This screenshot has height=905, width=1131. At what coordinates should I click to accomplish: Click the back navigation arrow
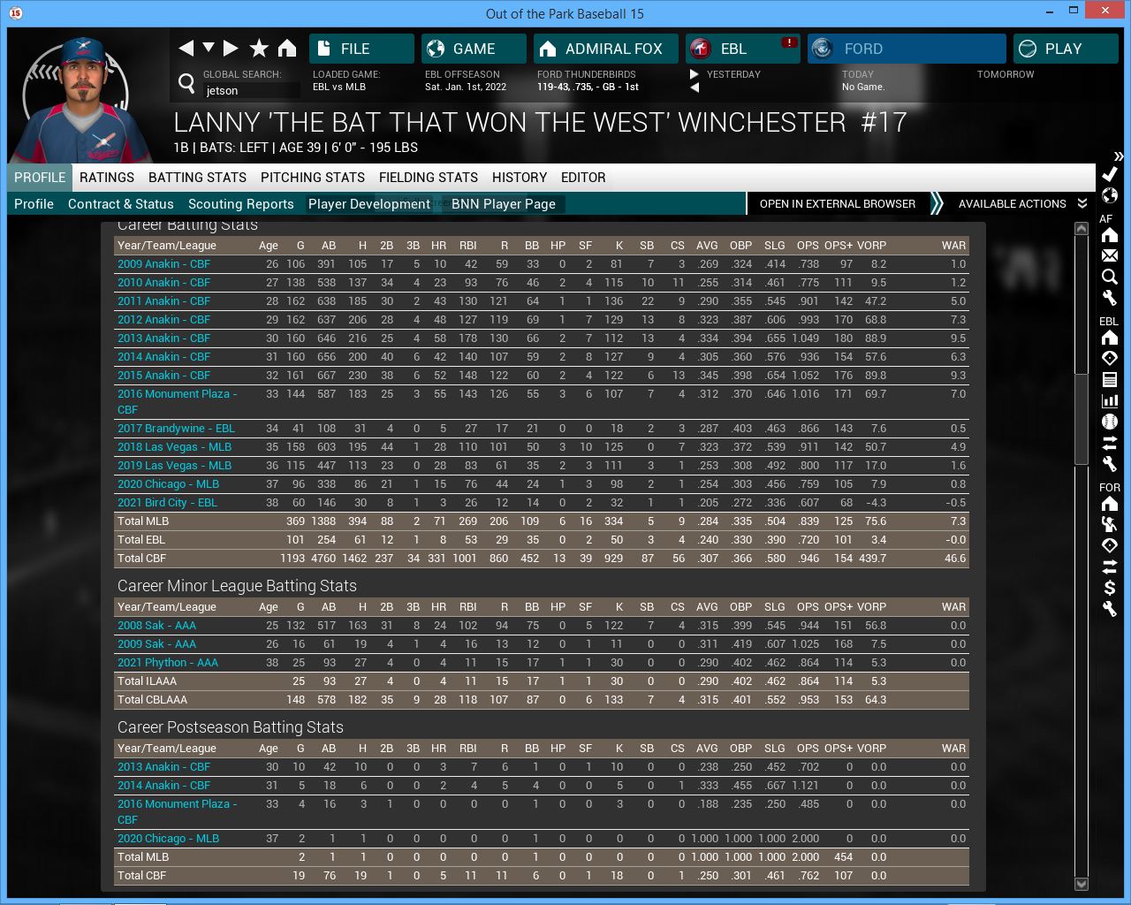186,49
